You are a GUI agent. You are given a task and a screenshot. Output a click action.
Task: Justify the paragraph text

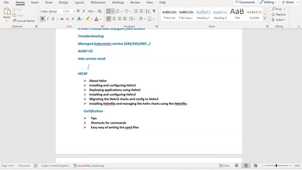click(125, 19)
